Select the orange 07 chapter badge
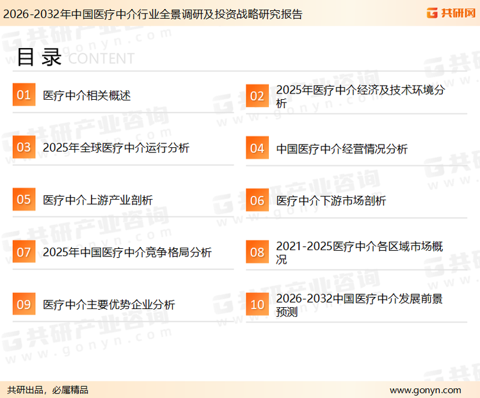Image resolution: width=480 pixels, height=398 pixels. coord(24,251)
